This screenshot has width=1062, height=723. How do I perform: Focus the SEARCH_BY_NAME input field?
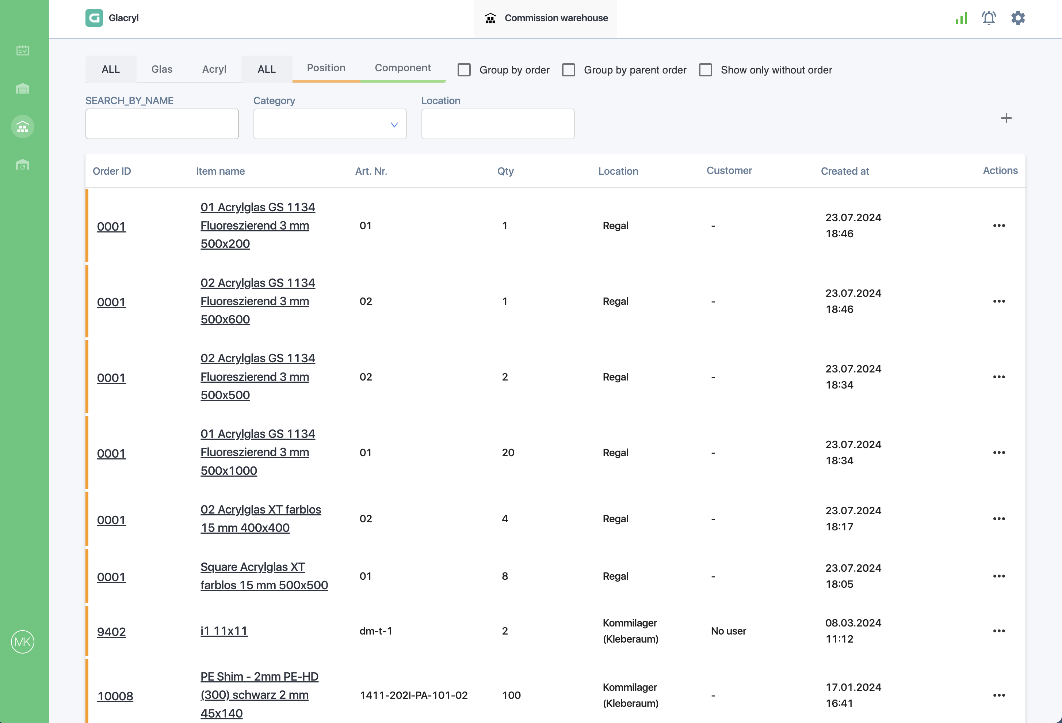click(162, 124)
